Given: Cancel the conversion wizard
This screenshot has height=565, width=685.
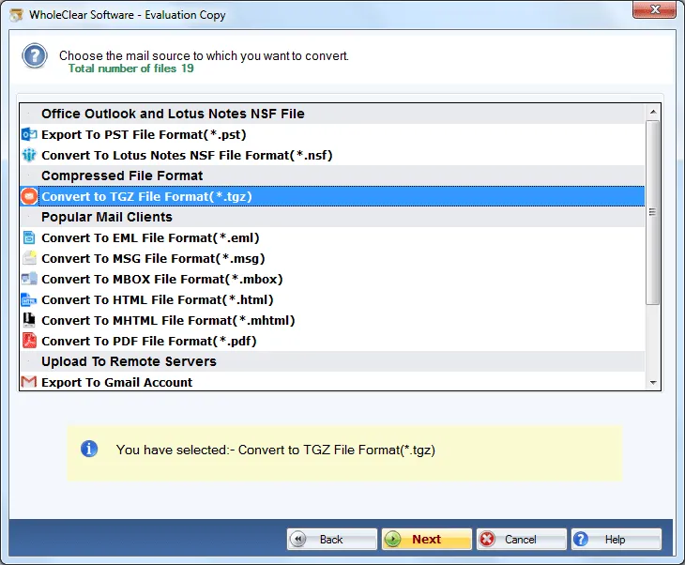Looking at the screenshot, I should (521, 540).
